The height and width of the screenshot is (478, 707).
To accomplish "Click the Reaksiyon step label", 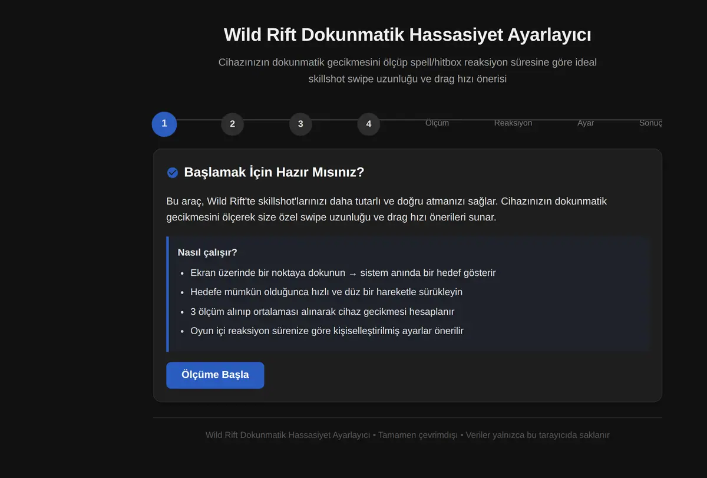I will (x=513, y=123).
